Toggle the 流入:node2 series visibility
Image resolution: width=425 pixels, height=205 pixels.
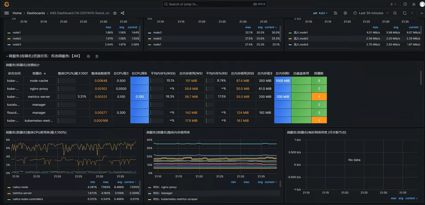[x=301, y=38]
